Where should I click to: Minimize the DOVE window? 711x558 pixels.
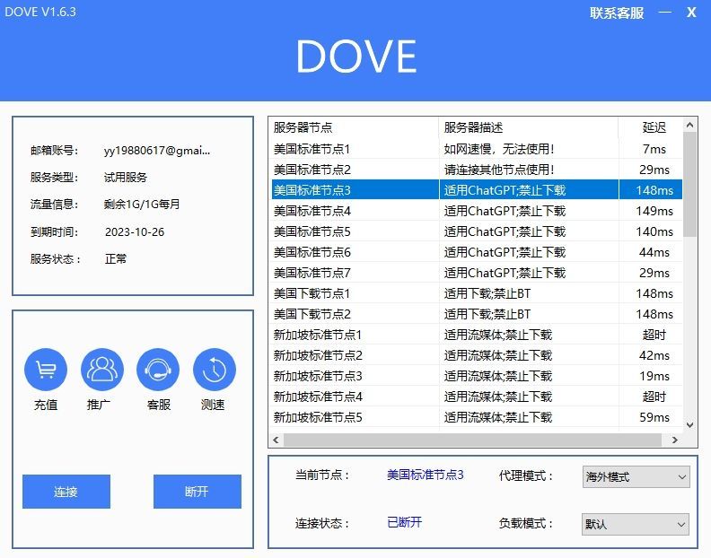pyautogui.click(x=664, y=13)
